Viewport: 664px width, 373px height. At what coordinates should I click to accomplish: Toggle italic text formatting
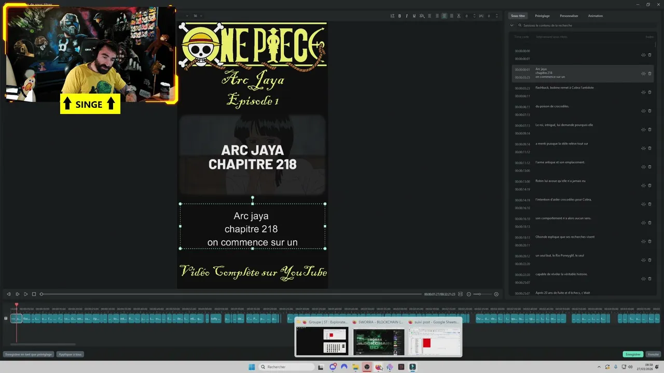407,16
